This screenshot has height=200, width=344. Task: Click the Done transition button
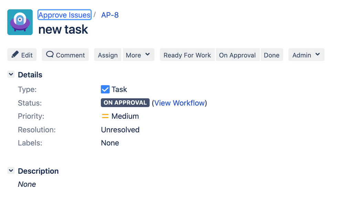click(x=272, y=55)
